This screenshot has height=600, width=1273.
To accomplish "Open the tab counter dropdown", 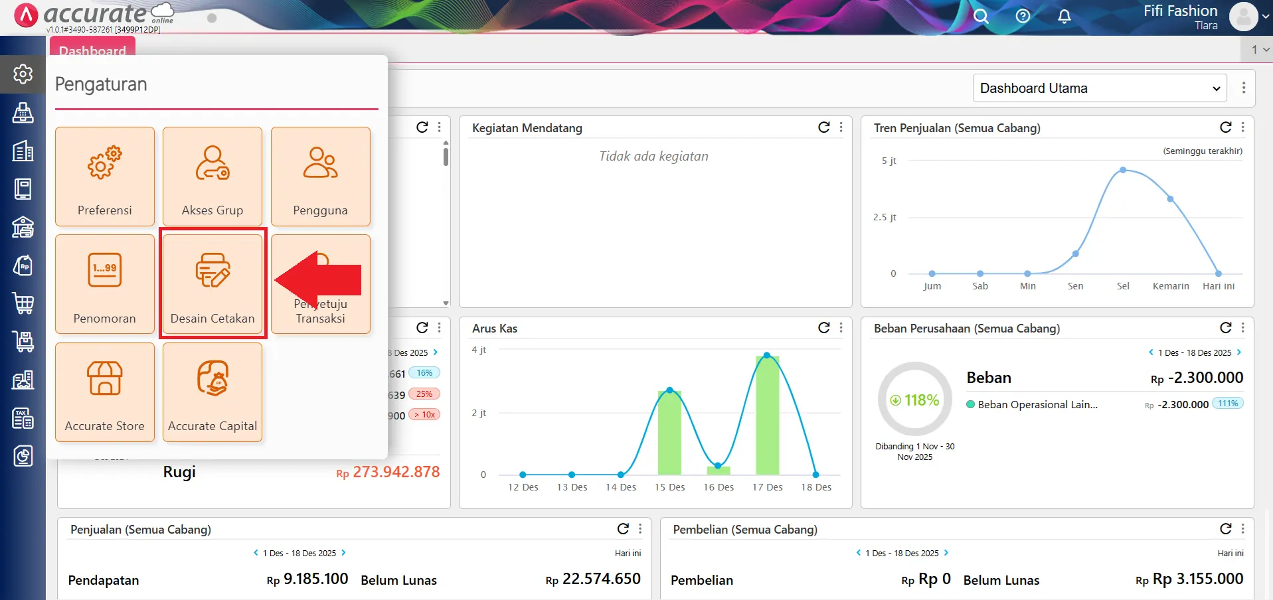I will 1260,50.
